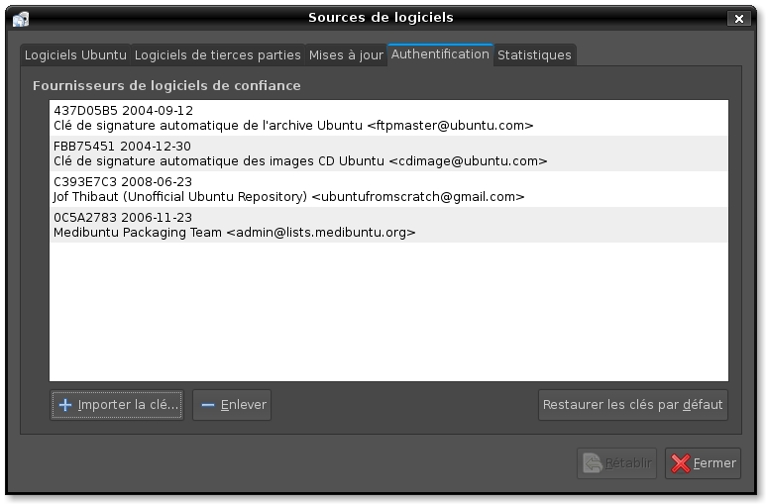Select key 0C5A2783 2006-11-23
Image resolution: width=766 pixels, height=504 pixels.
click(123, 217)
